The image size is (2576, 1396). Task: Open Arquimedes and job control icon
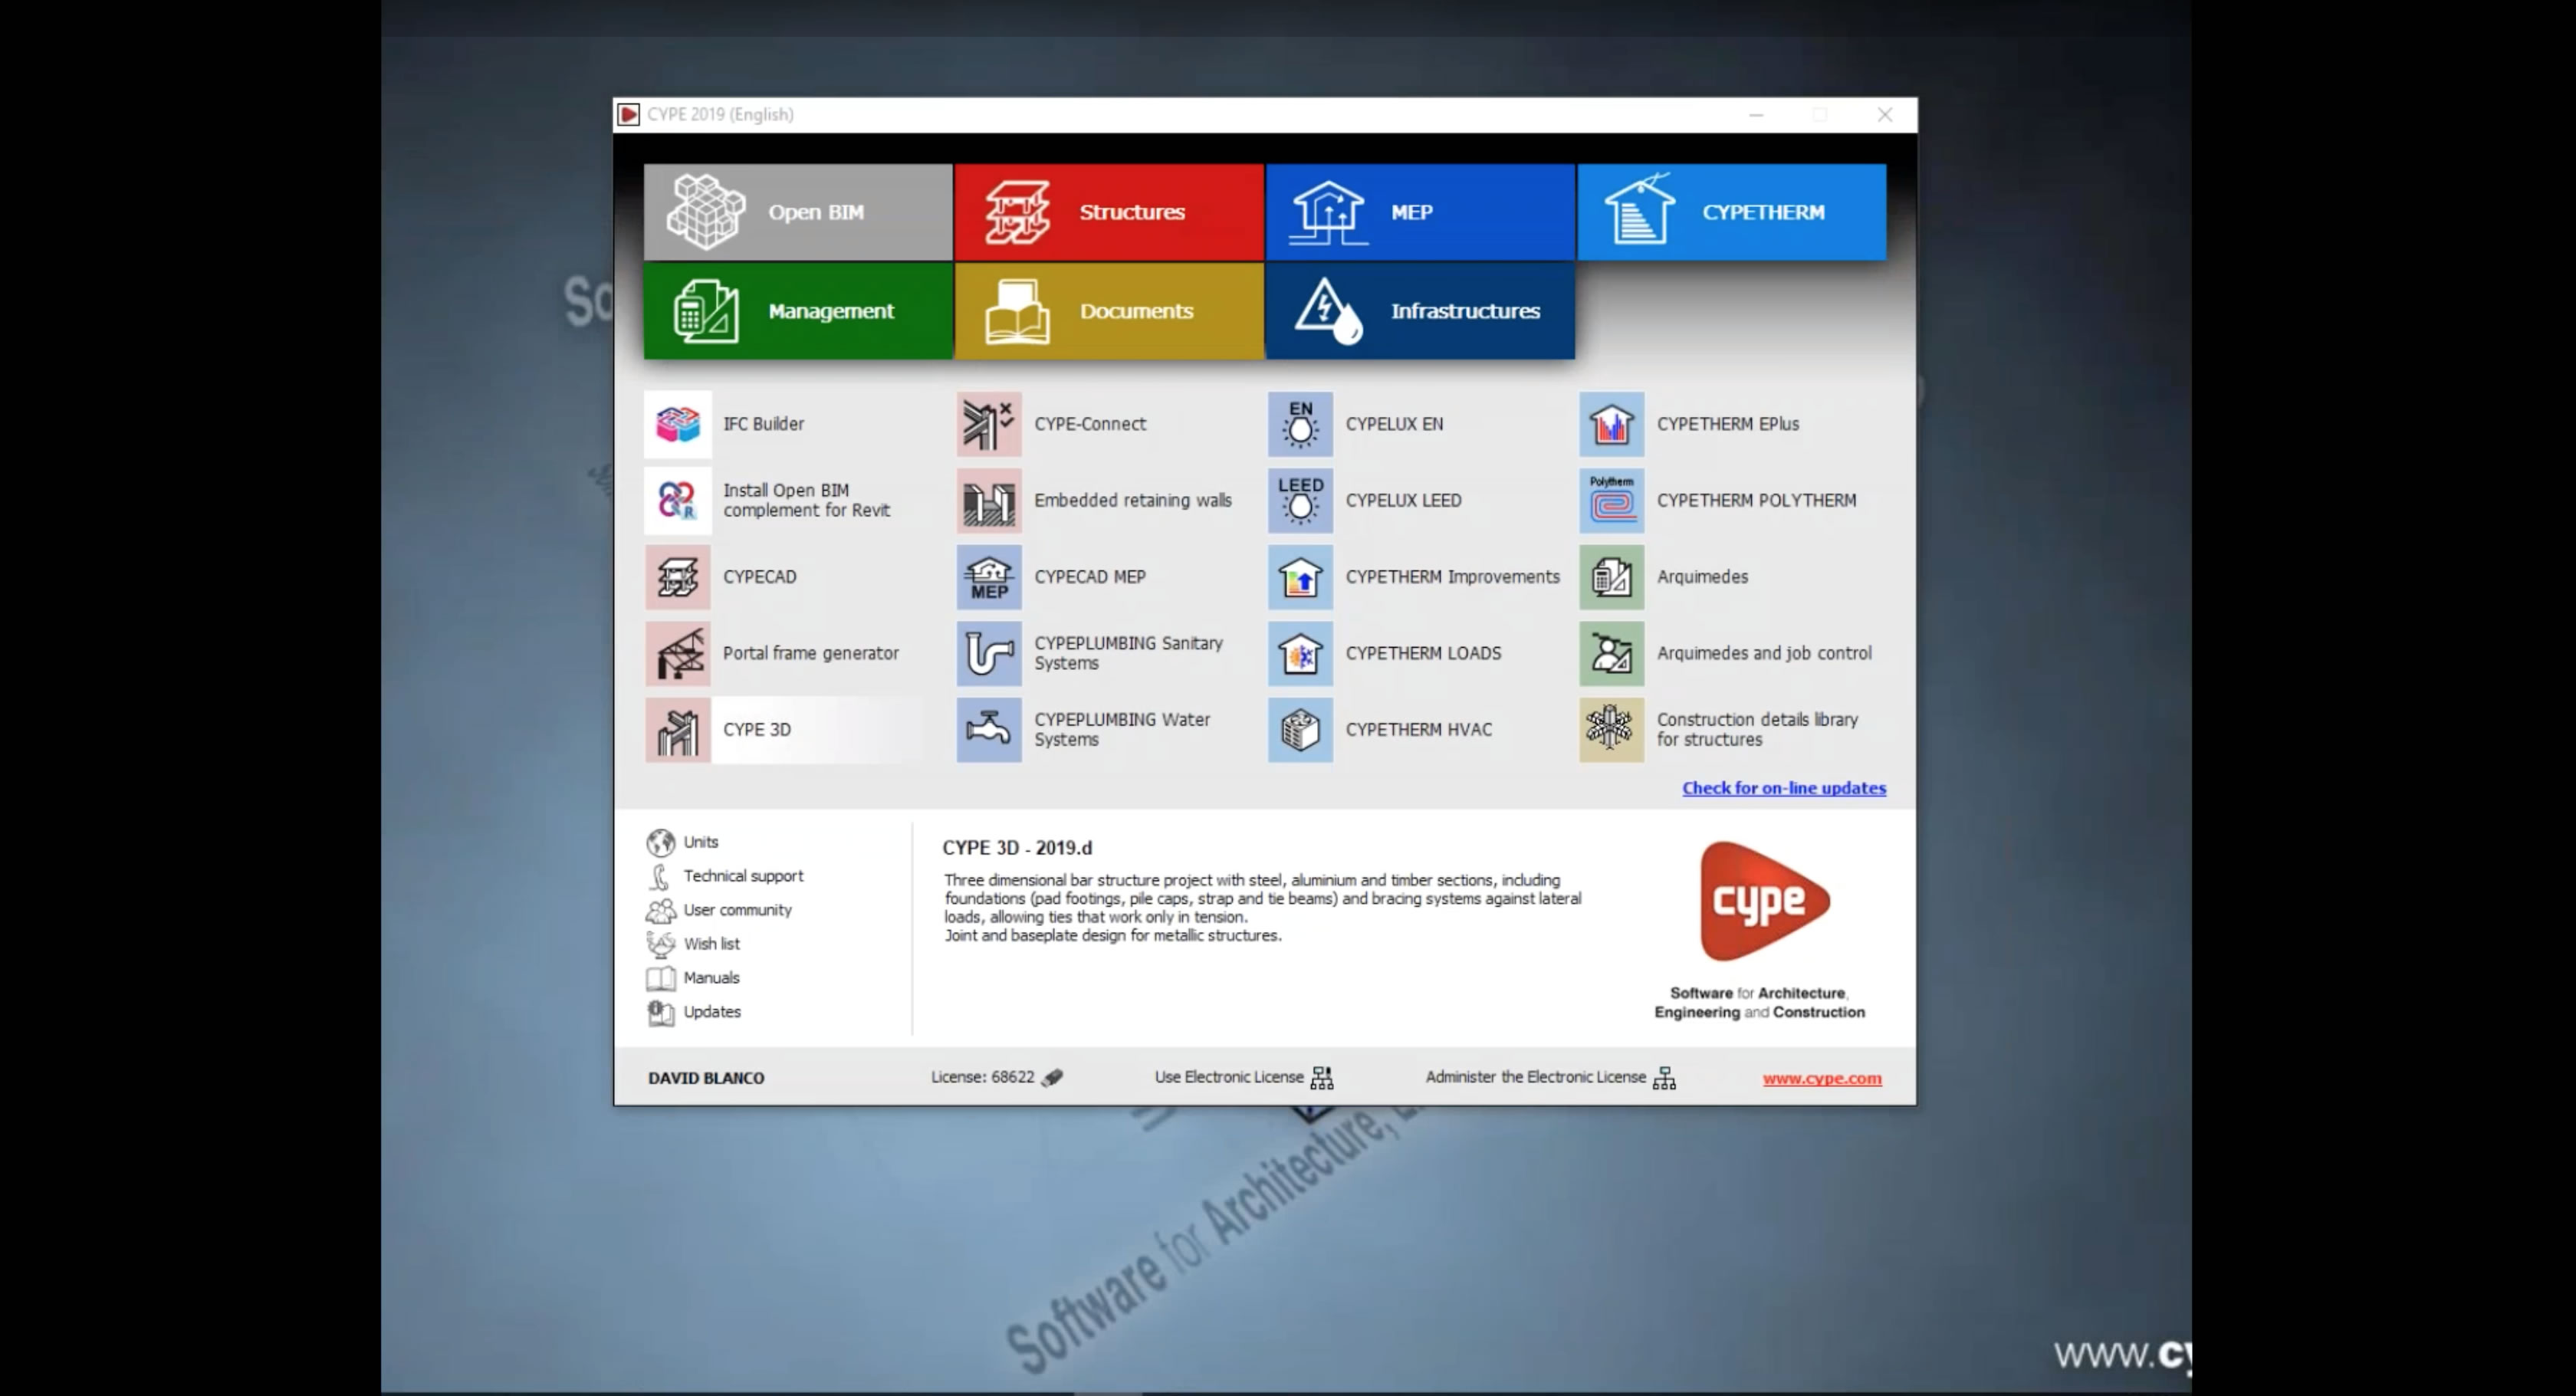1611,653
